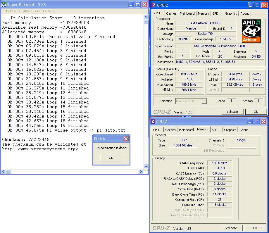
Task: Switch to Memory tab in top CPU-Z
Action: coord(204,13)
